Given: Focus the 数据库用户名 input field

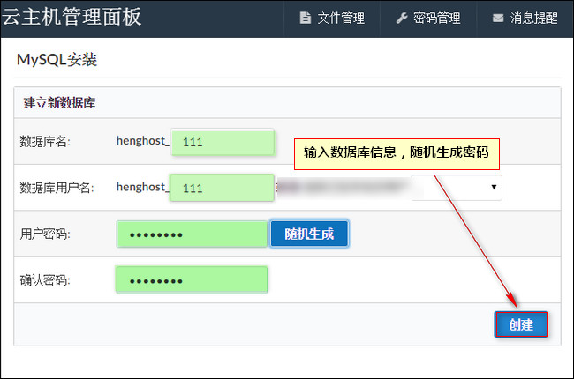Looking at the screenshot, I should coord(223,188).
